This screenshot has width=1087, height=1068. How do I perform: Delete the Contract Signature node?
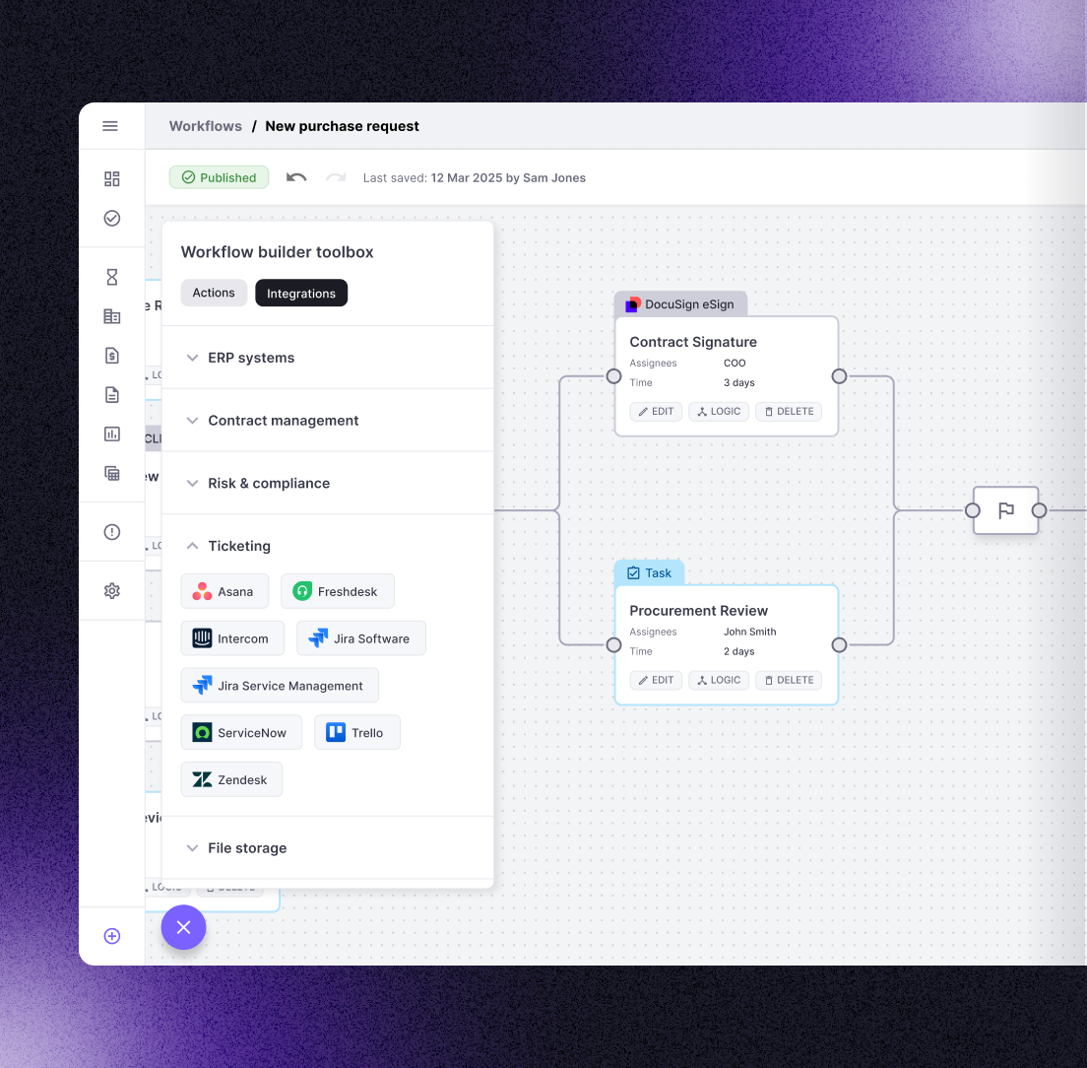pos(789,411)
